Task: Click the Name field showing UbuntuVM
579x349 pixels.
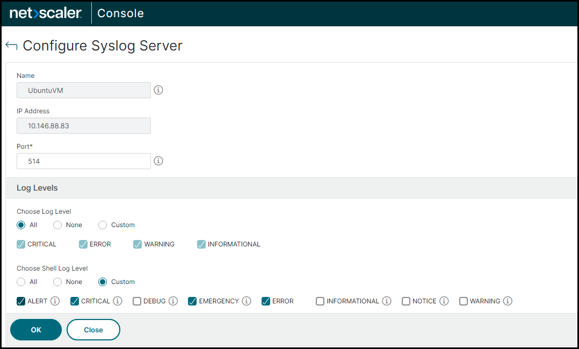Action: click(84, 90)
